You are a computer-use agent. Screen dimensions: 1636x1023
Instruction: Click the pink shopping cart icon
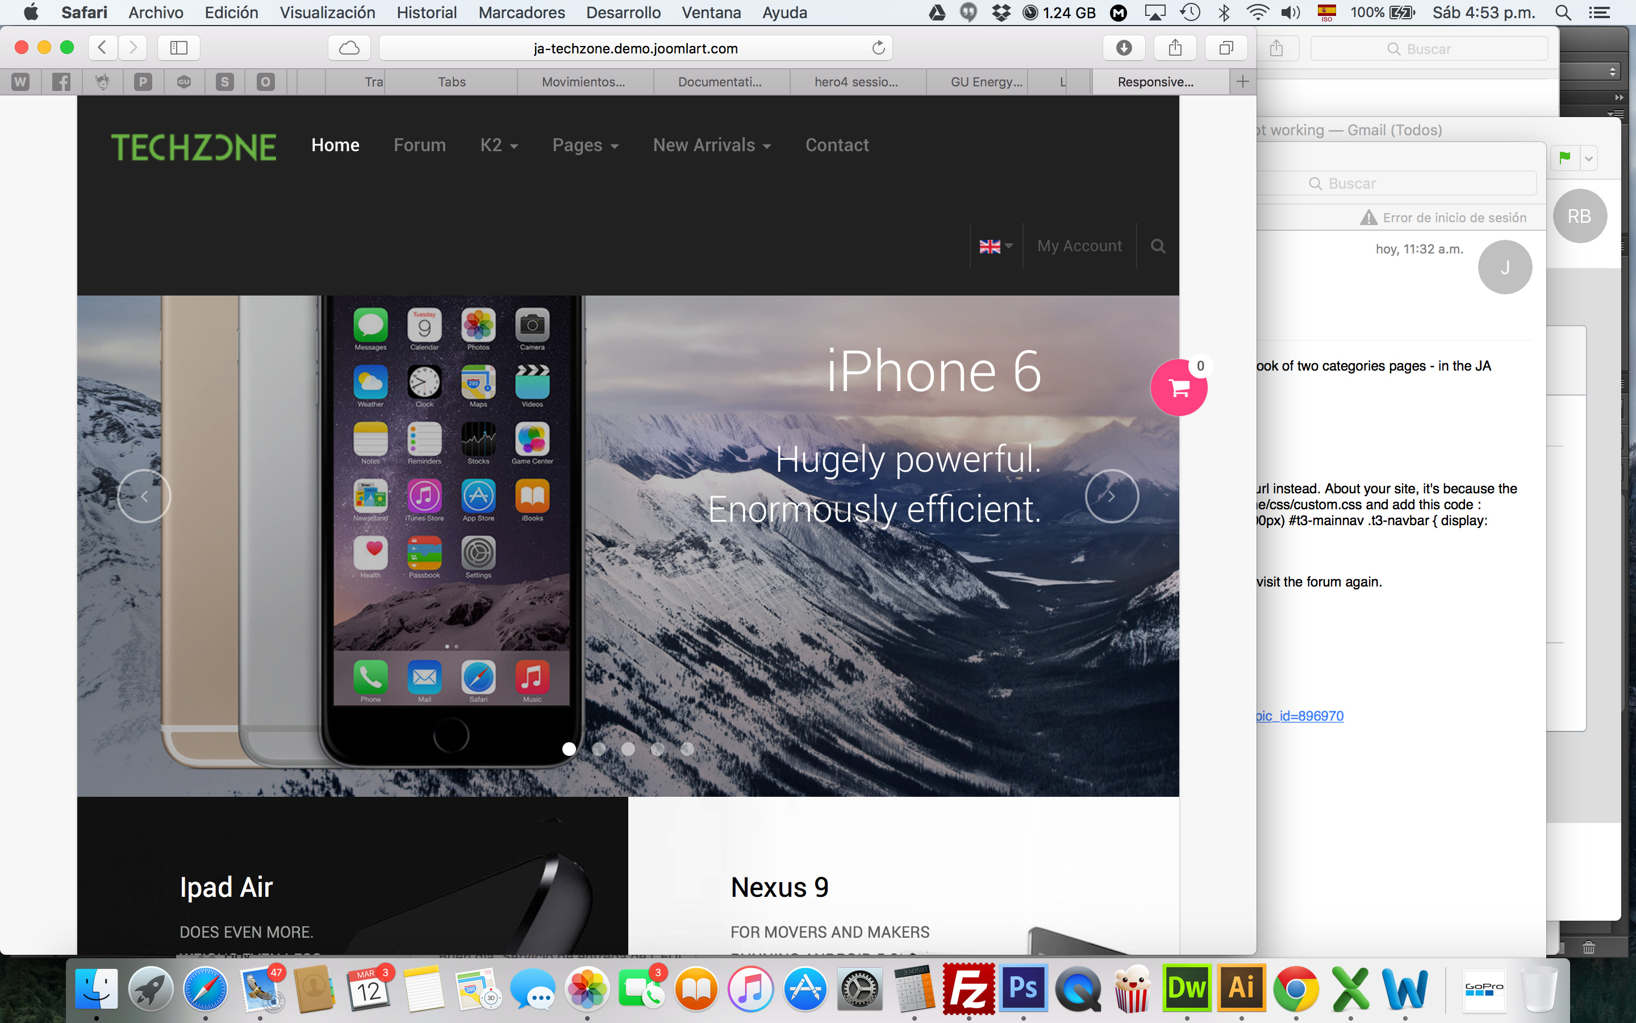tap(1178, 388)
